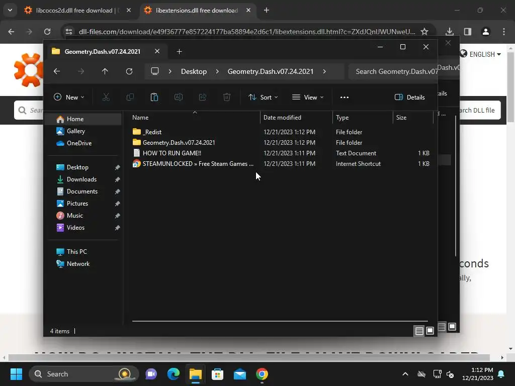
Task: Click the Chrome URL address bar
Action: tap(247, 32)
